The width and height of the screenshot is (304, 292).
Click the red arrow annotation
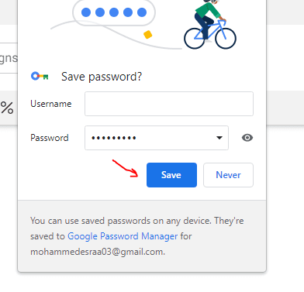[126, 169]
